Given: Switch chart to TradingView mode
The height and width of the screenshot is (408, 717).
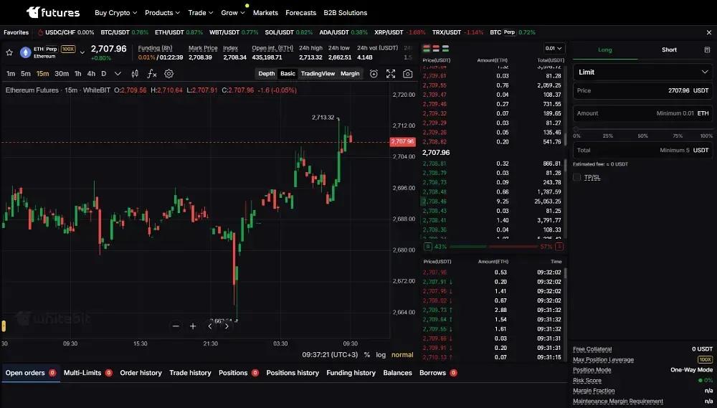Looking at the screenshot, I should (318, 74).
